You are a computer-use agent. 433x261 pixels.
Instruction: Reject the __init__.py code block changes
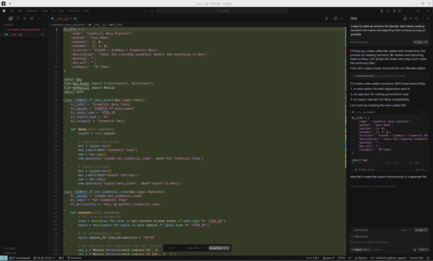pos(421,112)
